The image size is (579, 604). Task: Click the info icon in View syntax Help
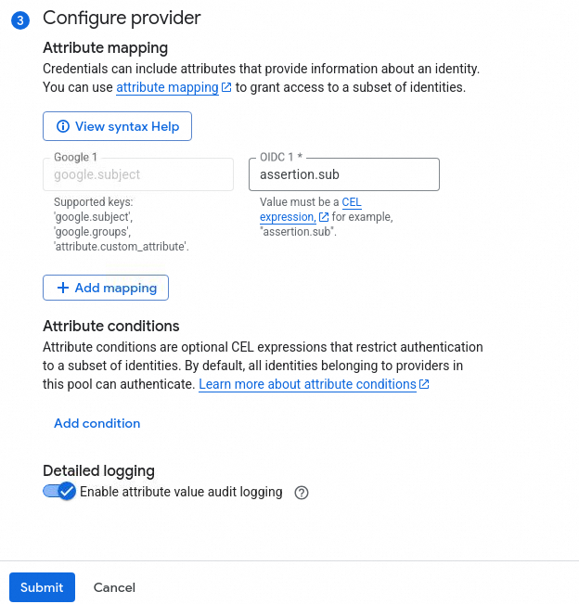tap(63, 126)
